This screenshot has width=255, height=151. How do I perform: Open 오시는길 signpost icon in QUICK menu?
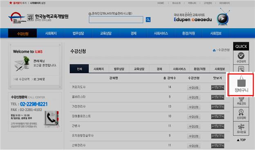point(241,129)
